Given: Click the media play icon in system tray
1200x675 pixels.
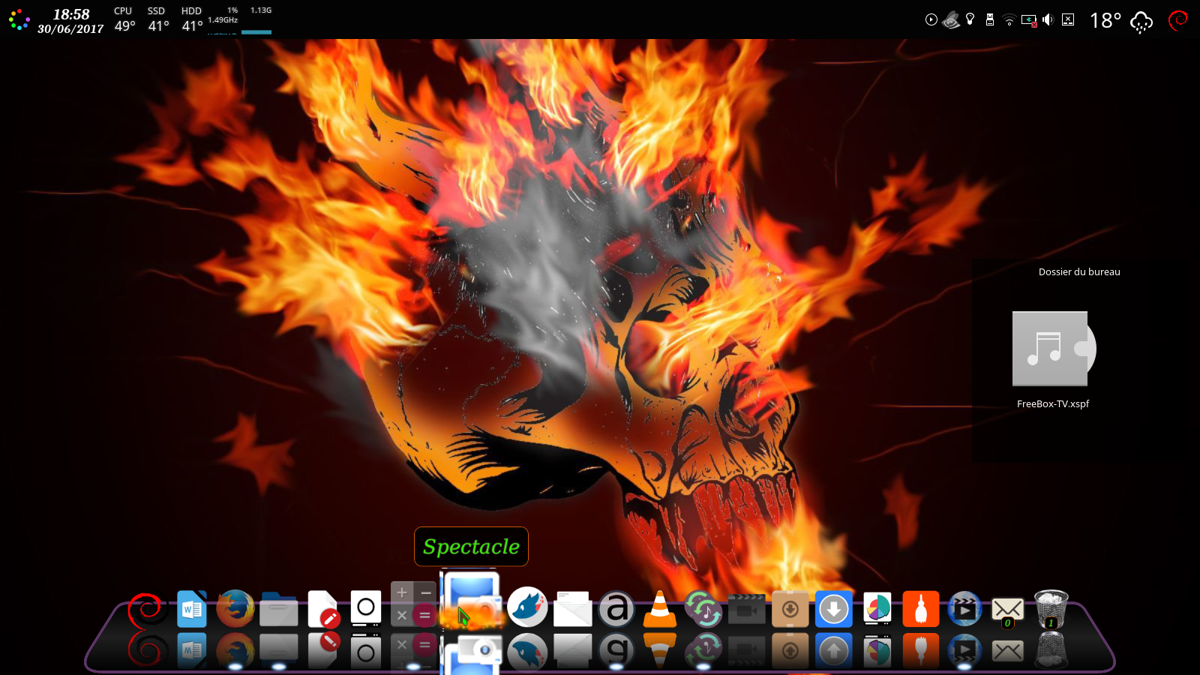Looking at the screenshot, I should coord(931,19).
